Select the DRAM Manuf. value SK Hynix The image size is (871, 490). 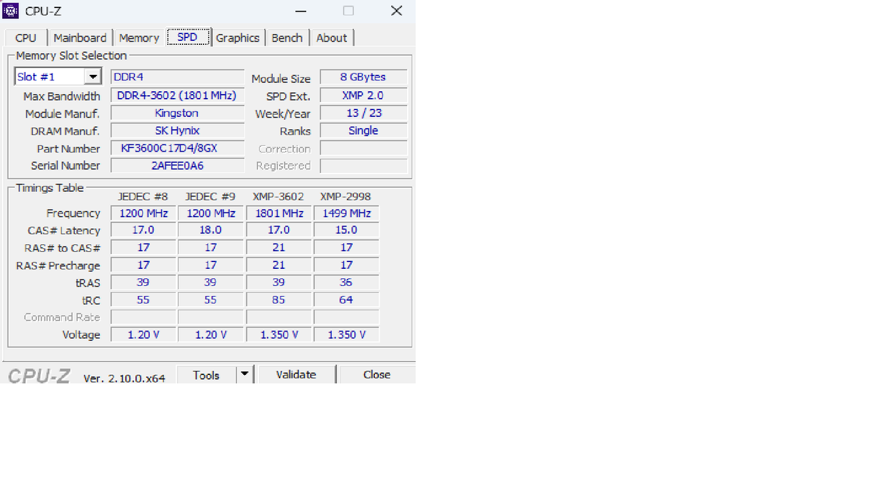177,131
